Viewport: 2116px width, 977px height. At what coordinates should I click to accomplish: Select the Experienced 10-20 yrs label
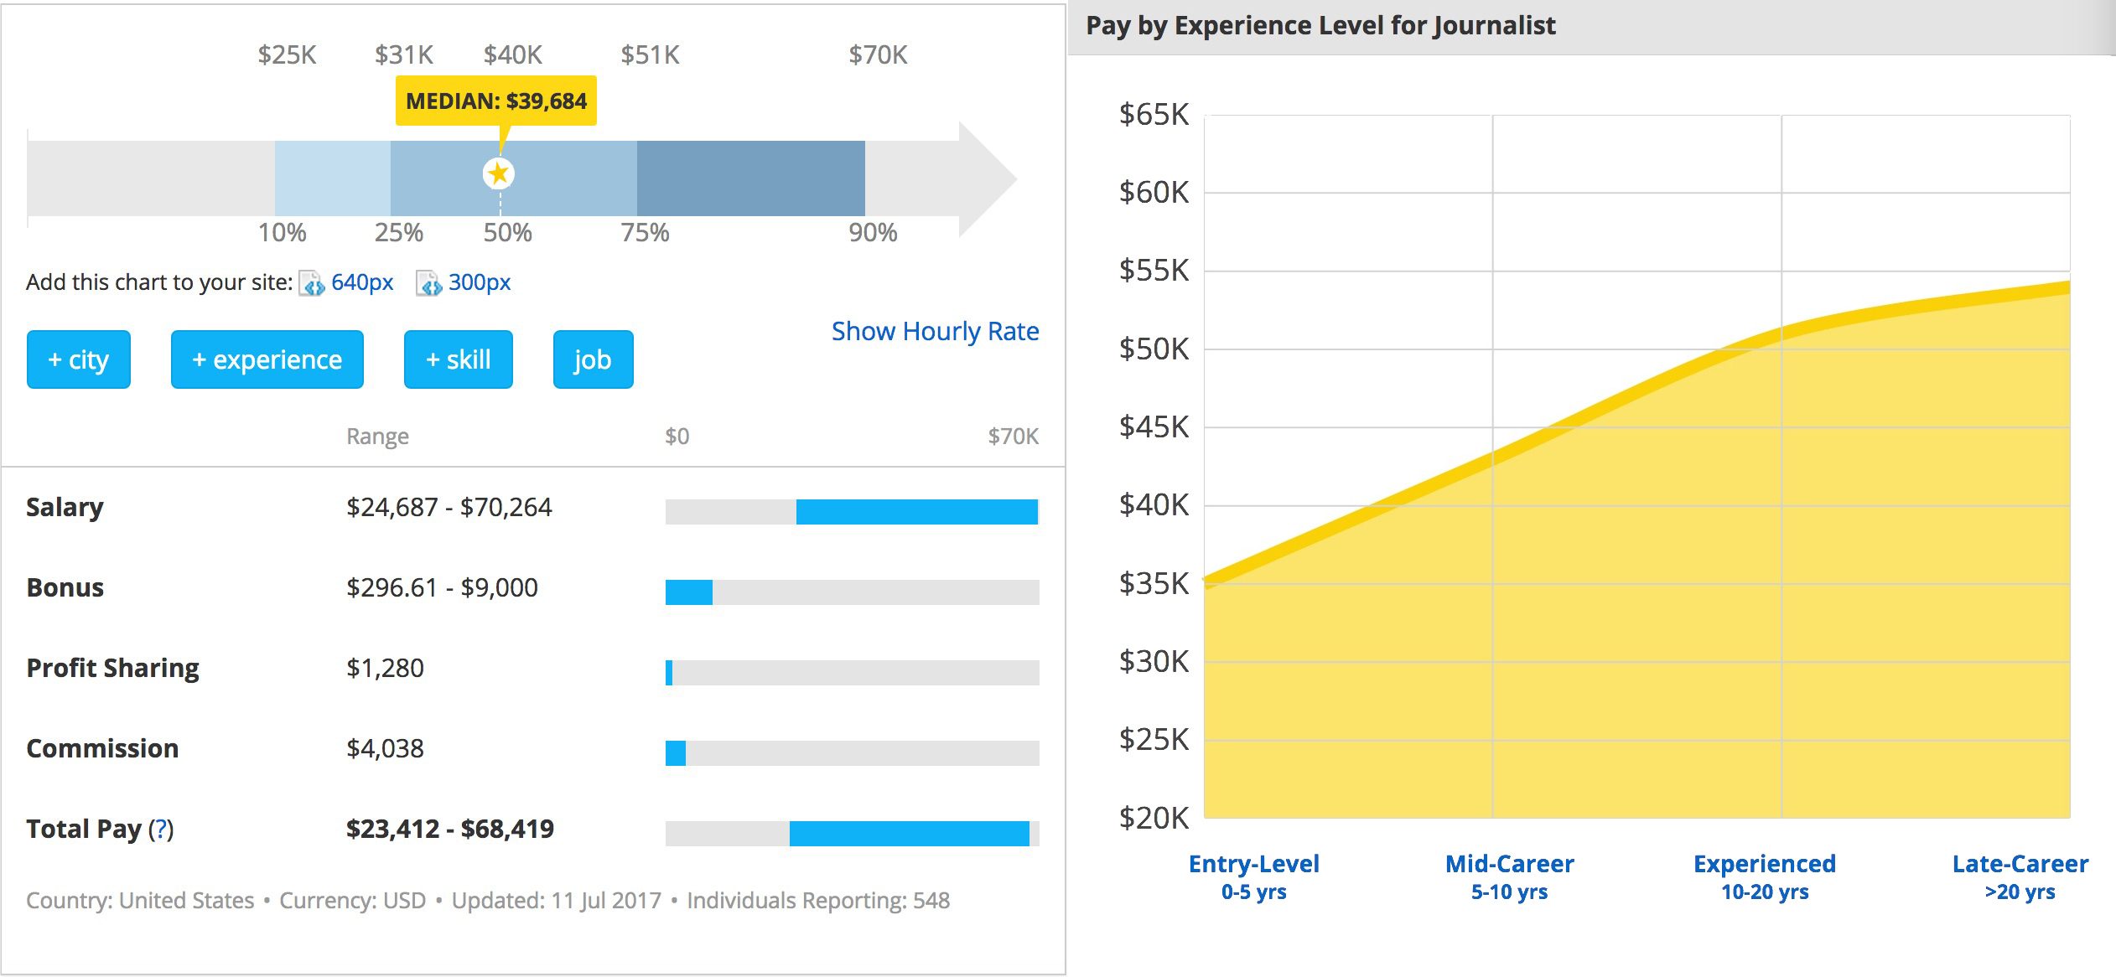point(1765,876)
